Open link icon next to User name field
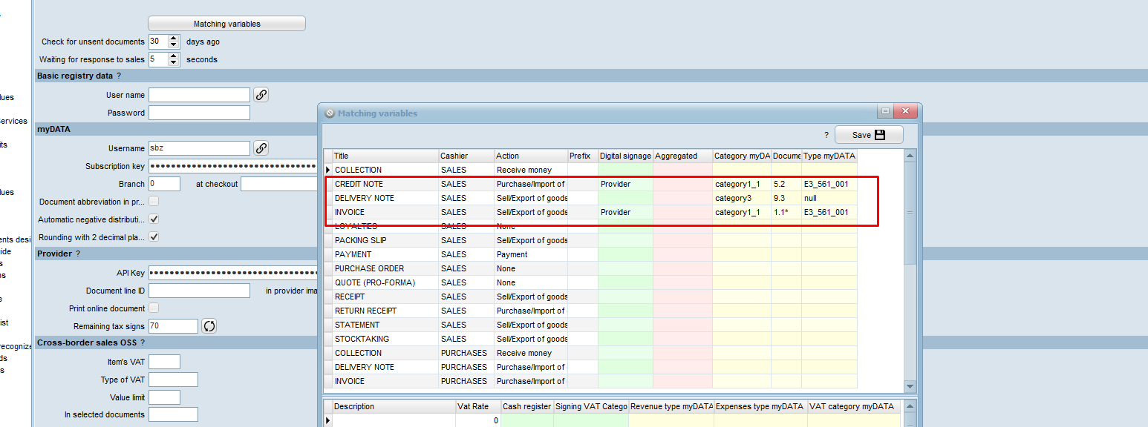The height and width of the screenshot is (427, 1148). [x=261, y=95]
